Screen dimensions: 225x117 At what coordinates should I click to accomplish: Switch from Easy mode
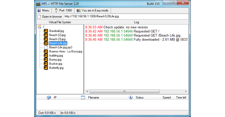coord(92,11)
